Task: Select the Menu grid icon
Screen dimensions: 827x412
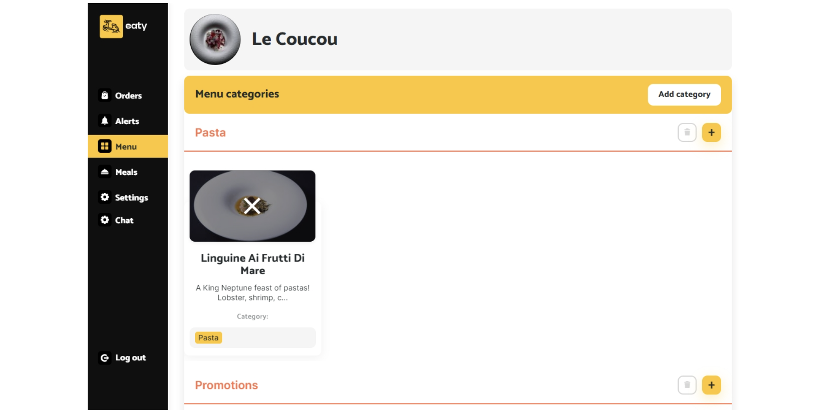Action: pos(105,146)
